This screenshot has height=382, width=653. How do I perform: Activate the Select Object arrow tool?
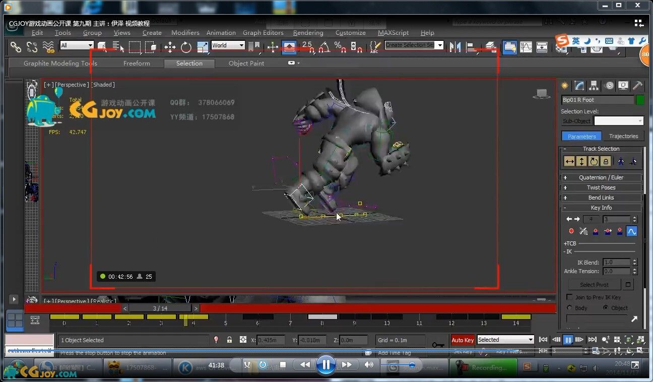(103, 47)
